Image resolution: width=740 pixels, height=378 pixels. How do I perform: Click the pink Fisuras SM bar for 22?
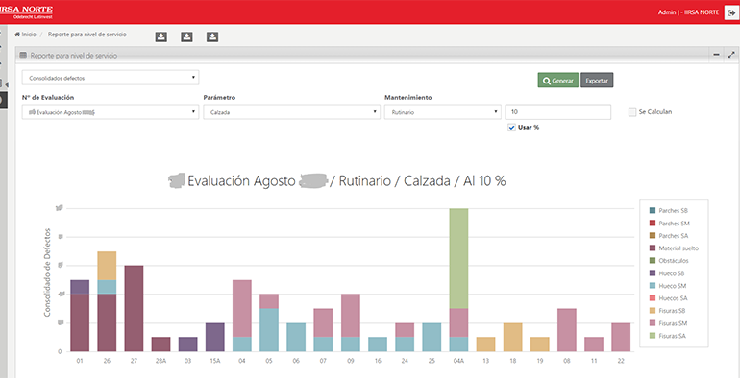tap(621, 338)
